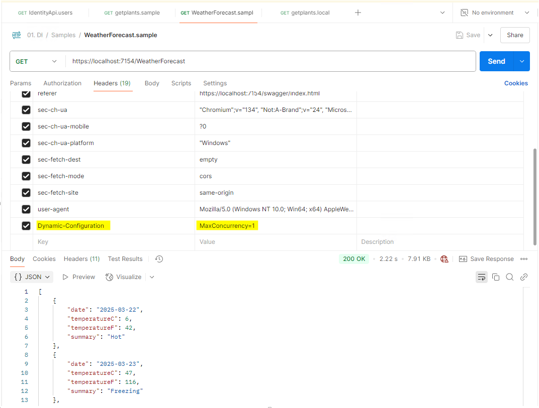The width and height of the screenshot is (539, 408).
Task: Open search in the response body
Action: (510, 277)
